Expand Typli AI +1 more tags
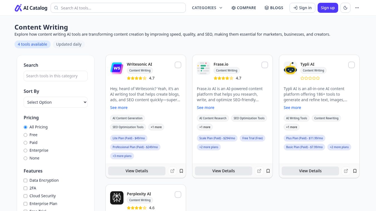376x211 pixels. pos(292,127)
